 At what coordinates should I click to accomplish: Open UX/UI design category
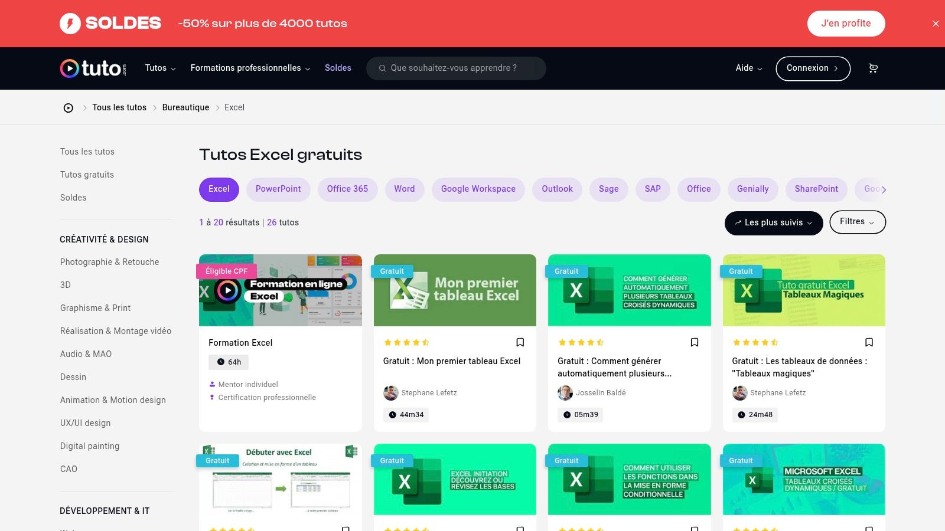coord(85,423)
